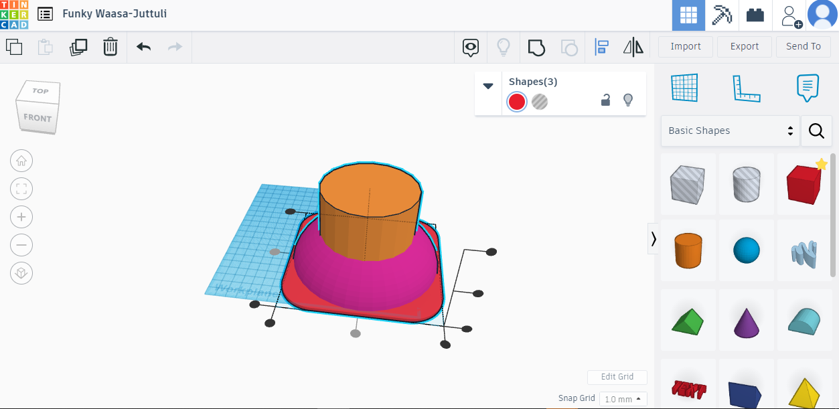Fit all in view
This screenshot has height=409, width=839.
coord(21,189)
